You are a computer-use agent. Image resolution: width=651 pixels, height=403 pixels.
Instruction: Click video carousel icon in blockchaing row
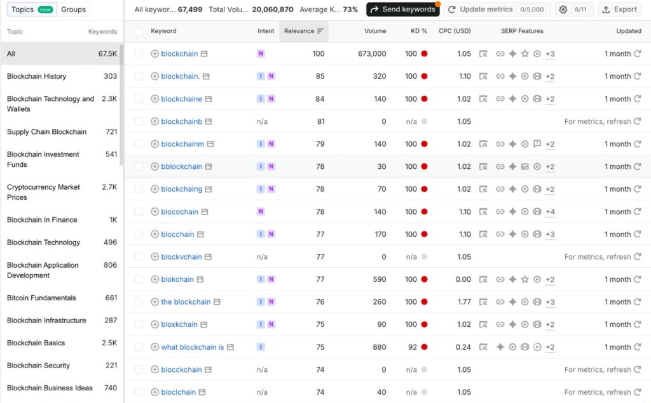537,188
